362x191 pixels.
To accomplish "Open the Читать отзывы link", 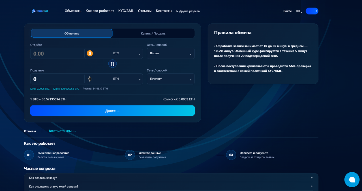I will [62, 131].
